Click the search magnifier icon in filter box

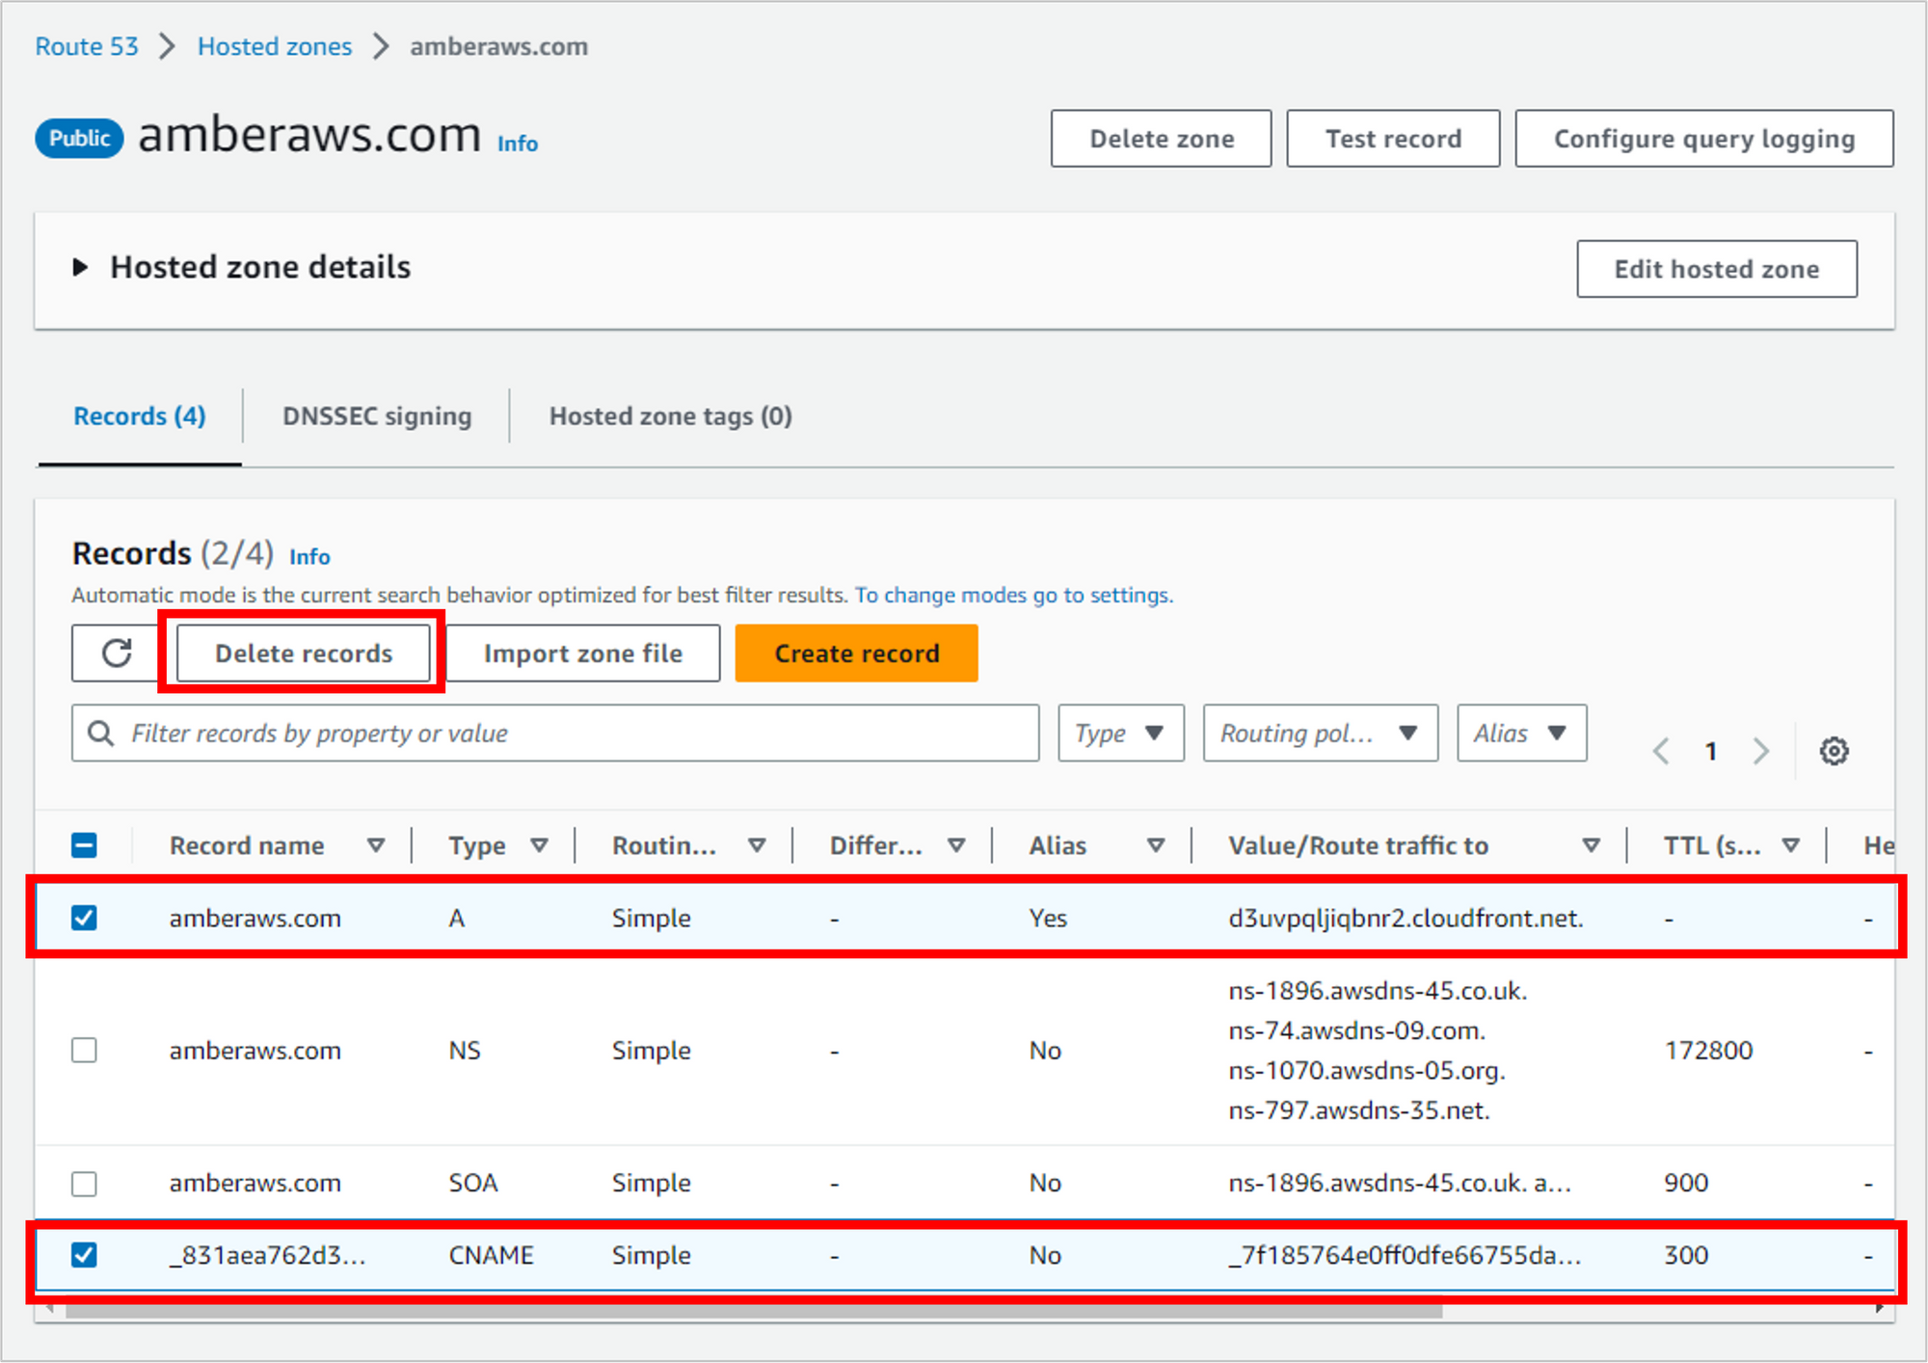click(100, 734)
